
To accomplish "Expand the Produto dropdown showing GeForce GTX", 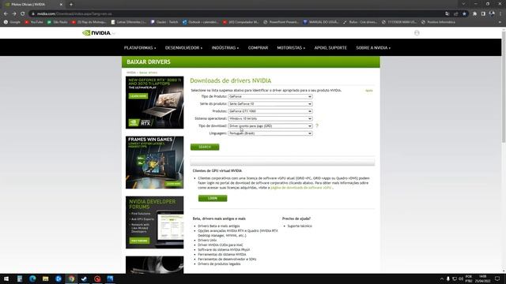I will (270, 111).
